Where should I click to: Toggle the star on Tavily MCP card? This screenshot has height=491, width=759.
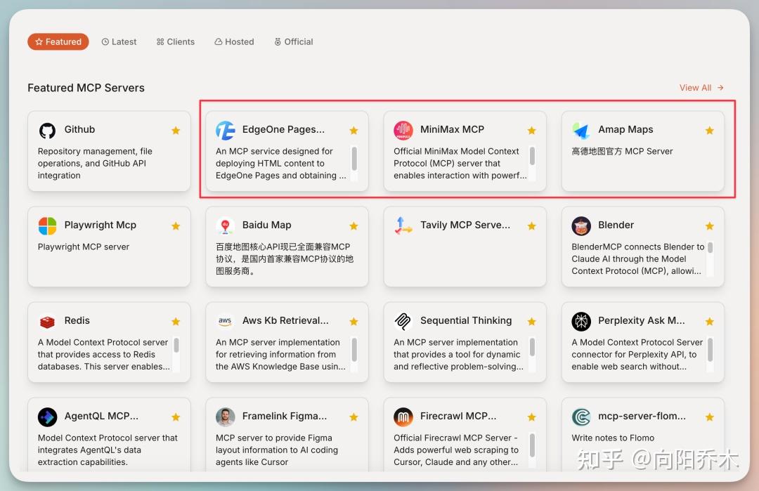pos(531,226)
